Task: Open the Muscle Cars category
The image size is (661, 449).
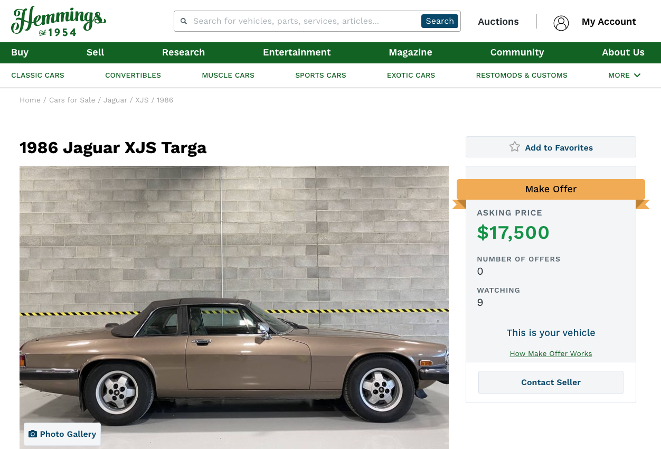Action: pos(228,75)
